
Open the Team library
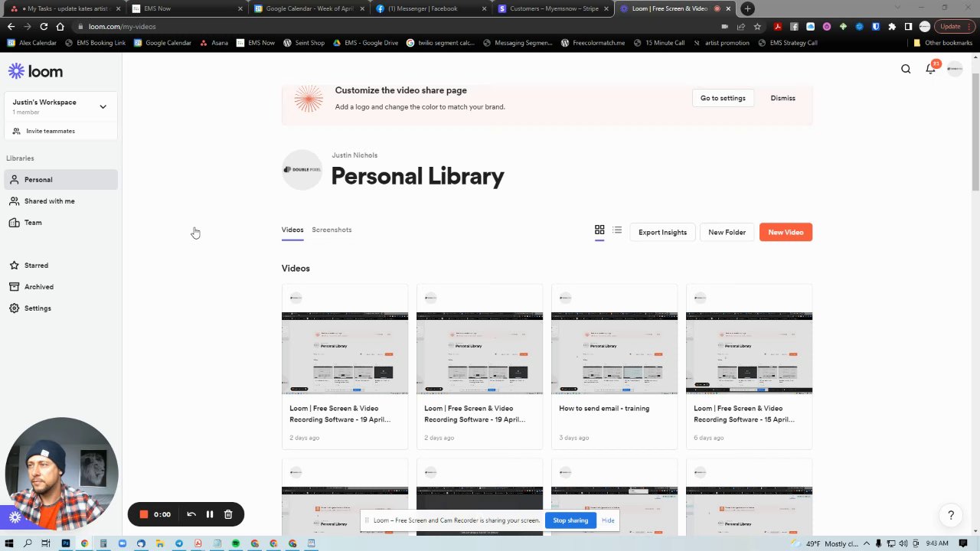61,223
